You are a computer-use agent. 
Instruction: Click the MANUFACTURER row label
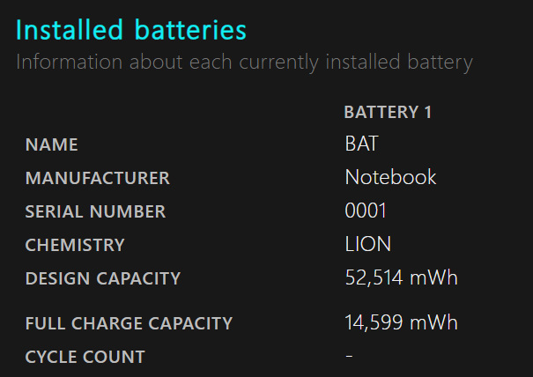tap(97, 178)
